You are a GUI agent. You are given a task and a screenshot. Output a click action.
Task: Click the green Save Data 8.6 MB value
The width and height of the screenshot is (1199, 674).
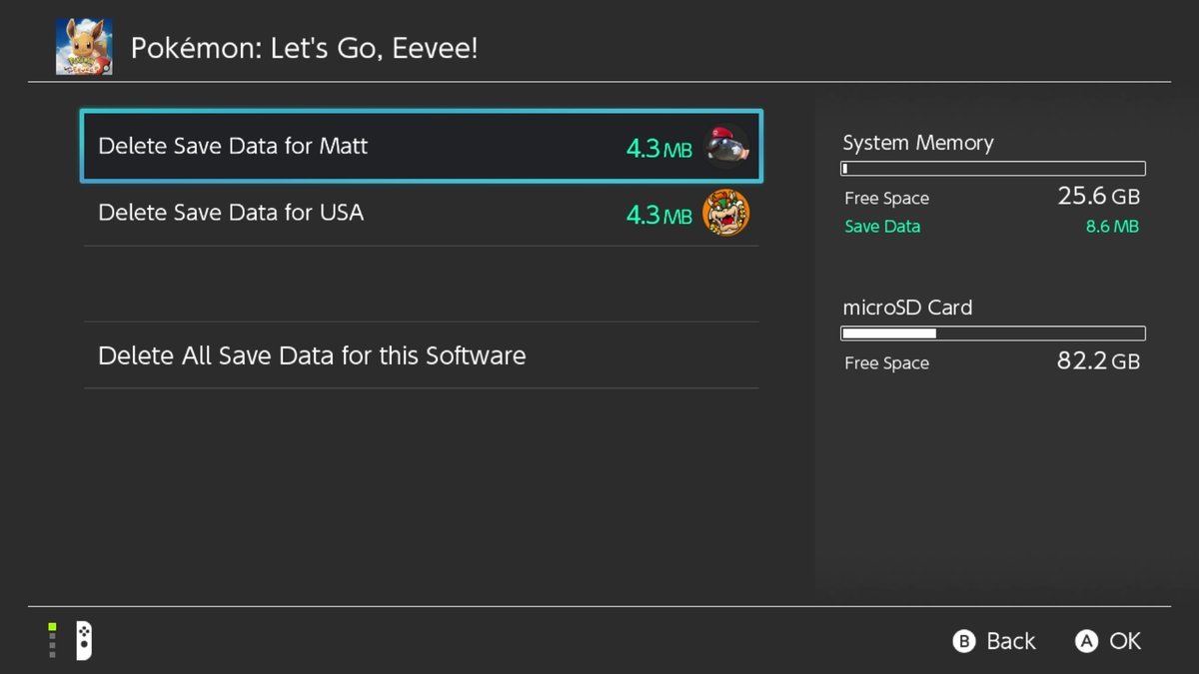click(1111, 227)
